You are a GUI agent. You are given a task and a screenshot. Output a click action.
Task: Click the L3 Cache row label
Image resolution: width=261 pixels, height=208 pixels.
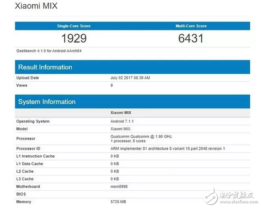point(25,179)
